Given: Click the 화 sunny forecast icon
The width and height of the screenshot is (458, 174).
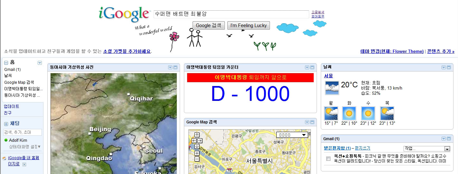Looking at the screenshot, I should (349, 113).
